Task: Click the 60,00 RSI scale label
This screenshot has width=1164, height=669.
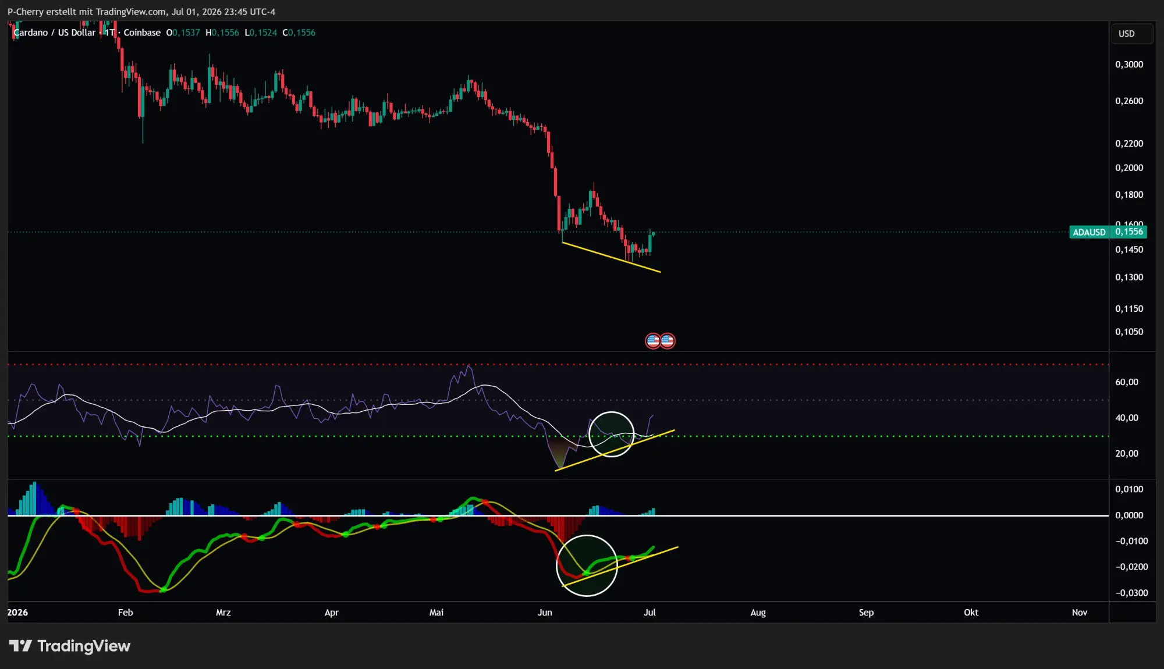Action: tap(1127, 382)
